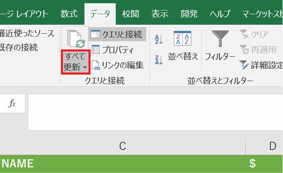Select column C header

pos(123,146)
